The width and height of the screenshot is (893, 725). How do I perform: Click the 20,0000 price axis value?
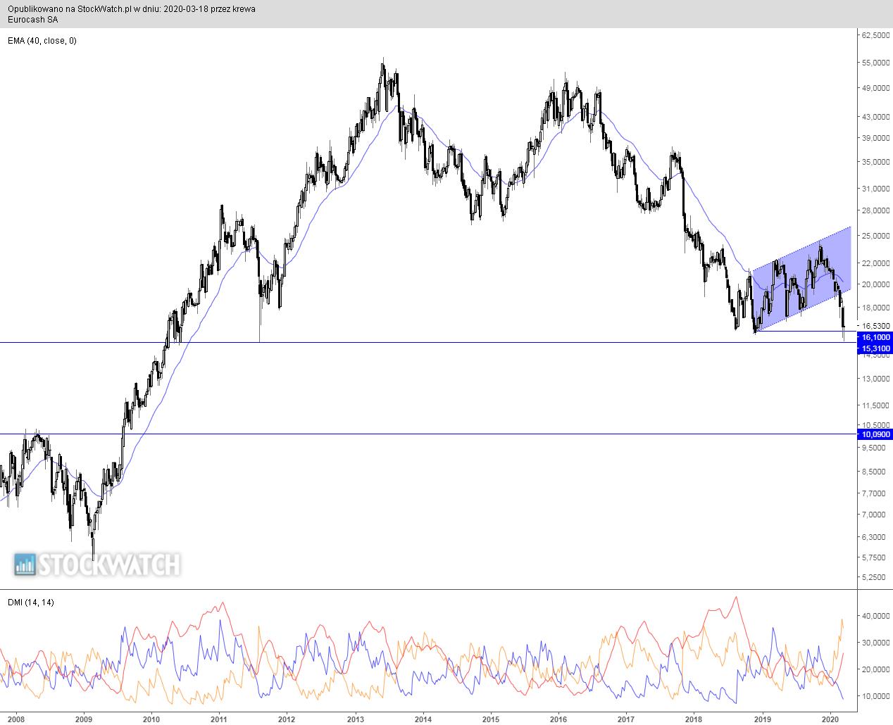(875, 284)
